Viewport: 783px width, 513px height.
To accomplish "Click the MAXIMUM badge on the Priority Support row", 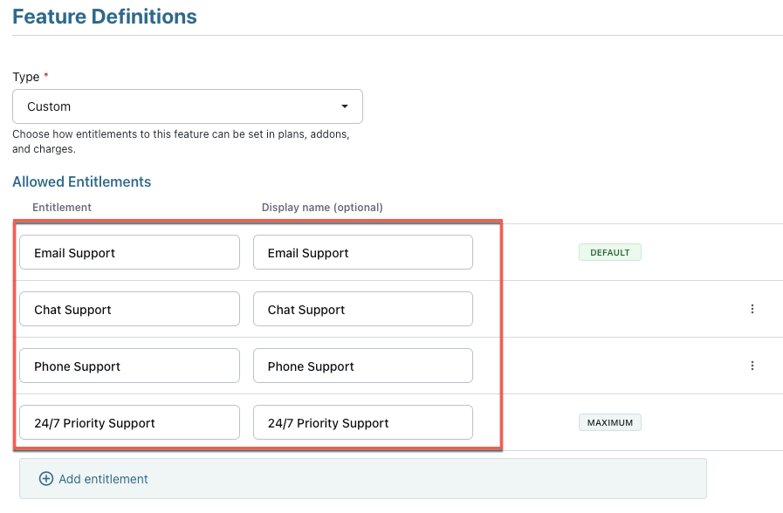I will pyautogui.click(x=609, y=423).
